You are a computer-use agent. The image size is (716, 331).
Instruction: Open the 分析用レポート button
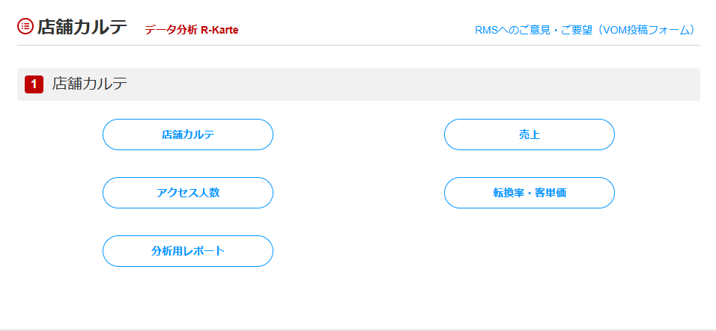(x=187, y=251)
